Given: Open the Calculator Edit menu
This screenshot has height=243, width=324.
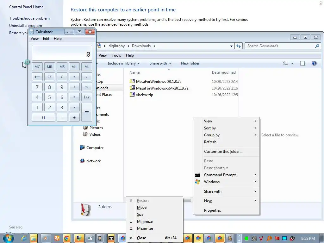Looking at the screenshot, I should pyautogui.click(x=46, y=39).
